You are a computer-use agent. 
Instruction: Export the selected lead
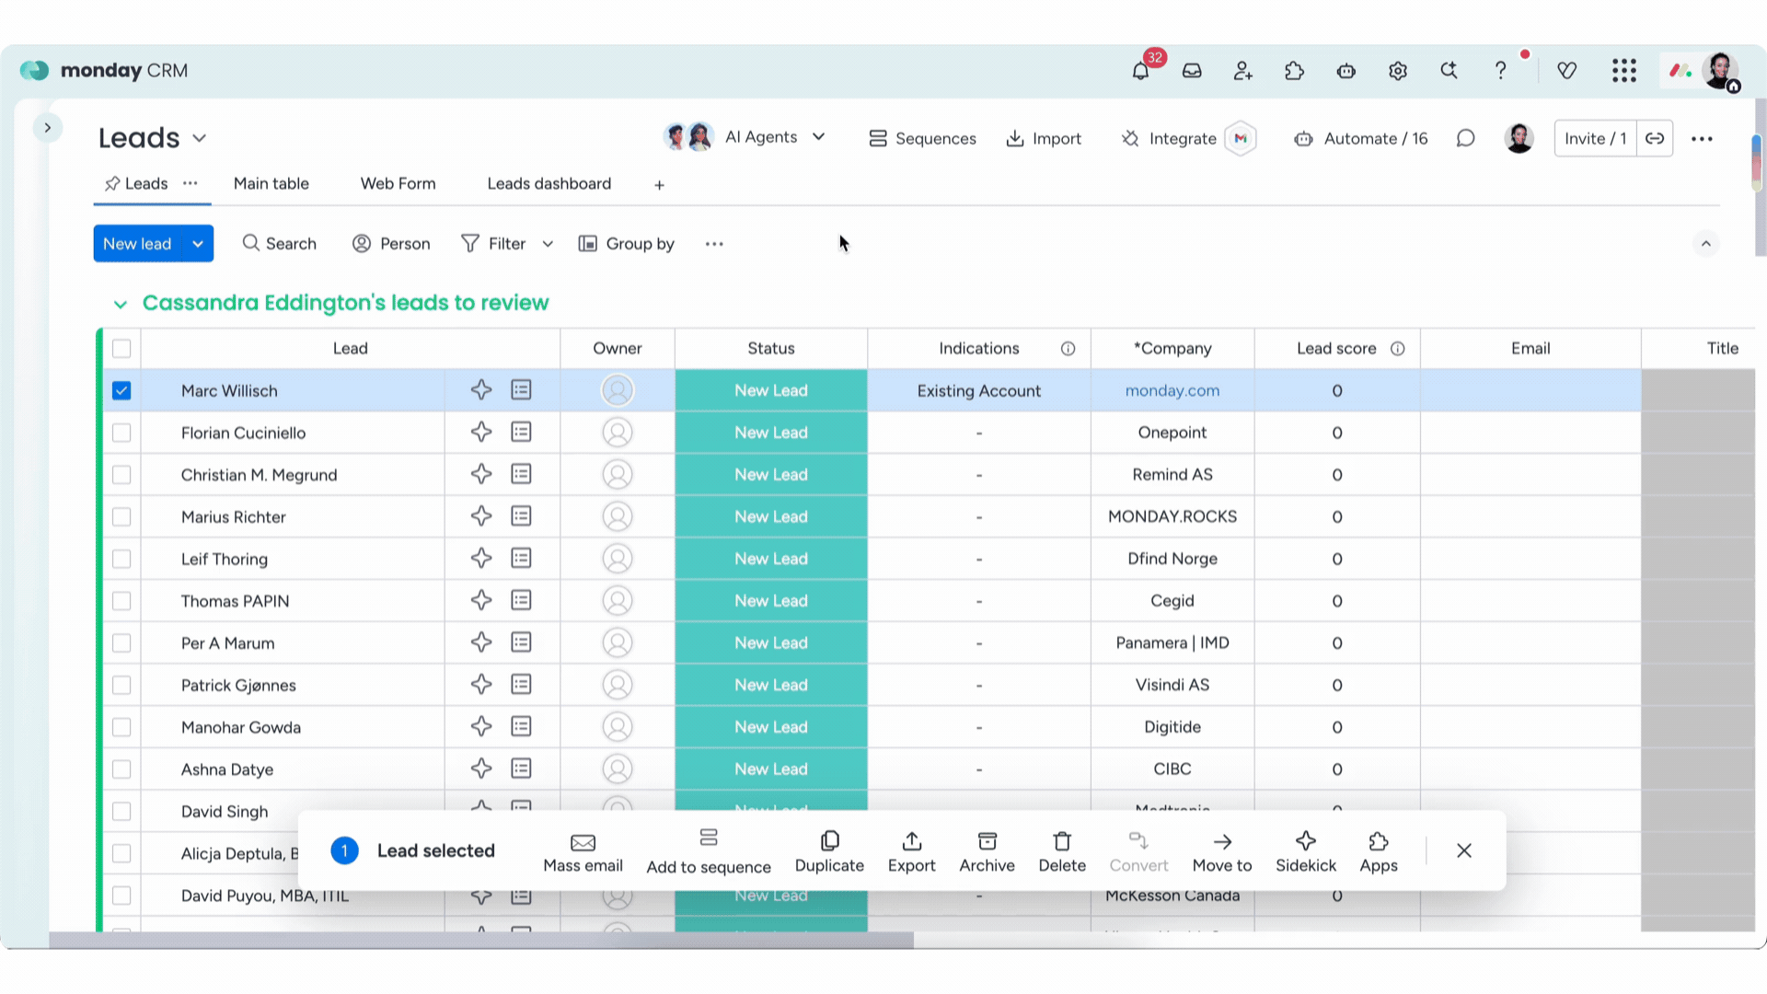tap(912, 852)
